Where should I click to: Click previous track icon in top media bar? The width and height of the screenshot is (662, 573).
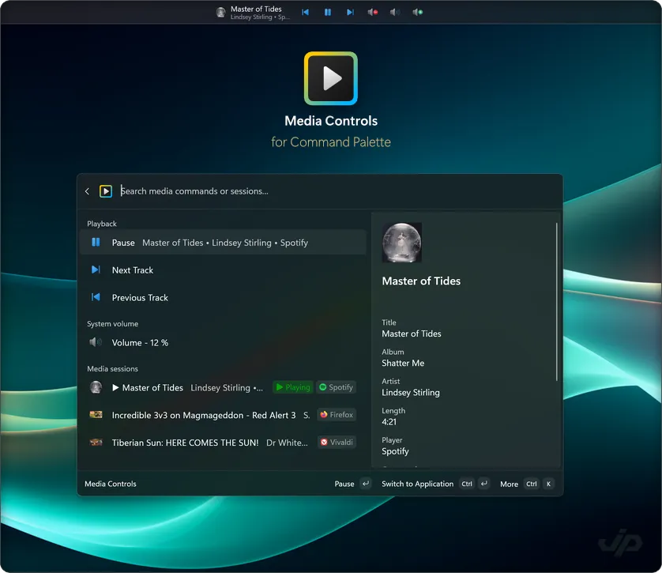tap(305, 12)
